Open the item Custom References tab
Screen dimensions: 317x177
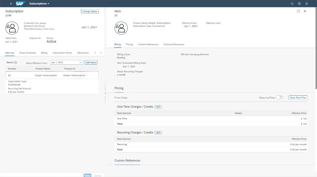(148, 44)
